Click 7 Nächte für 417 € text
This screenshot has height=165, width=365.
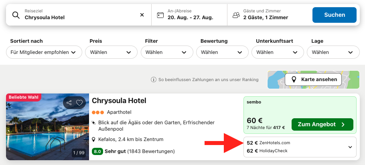266,127
